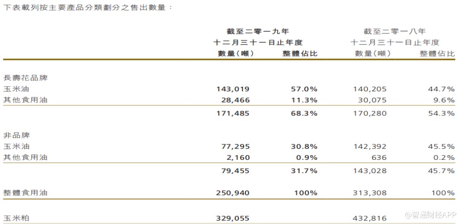The image size is (461, 224).
Task: Click the 329,055 corn meal quantity
Action: coord(233,218)
